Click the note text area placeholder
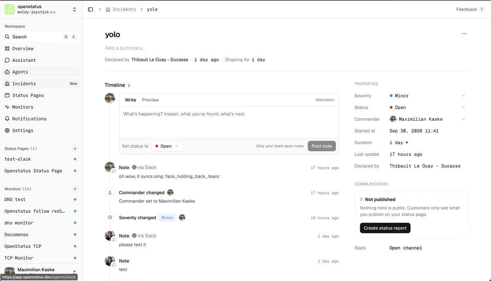 229,122
